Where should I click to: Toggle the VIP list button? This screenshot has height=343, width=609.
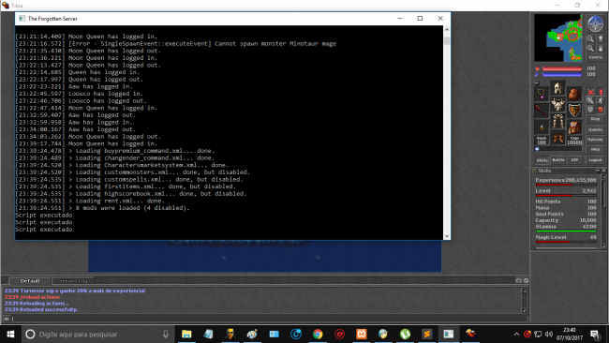[x=574, y=160]
